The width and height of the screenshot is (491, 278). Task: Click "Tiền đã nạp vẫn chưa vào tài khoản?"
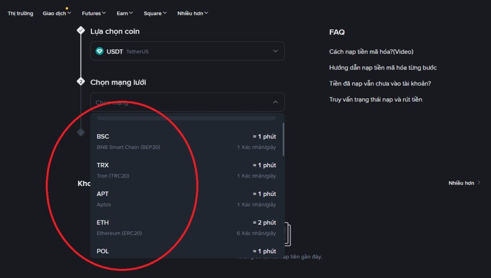coord(380,83)
